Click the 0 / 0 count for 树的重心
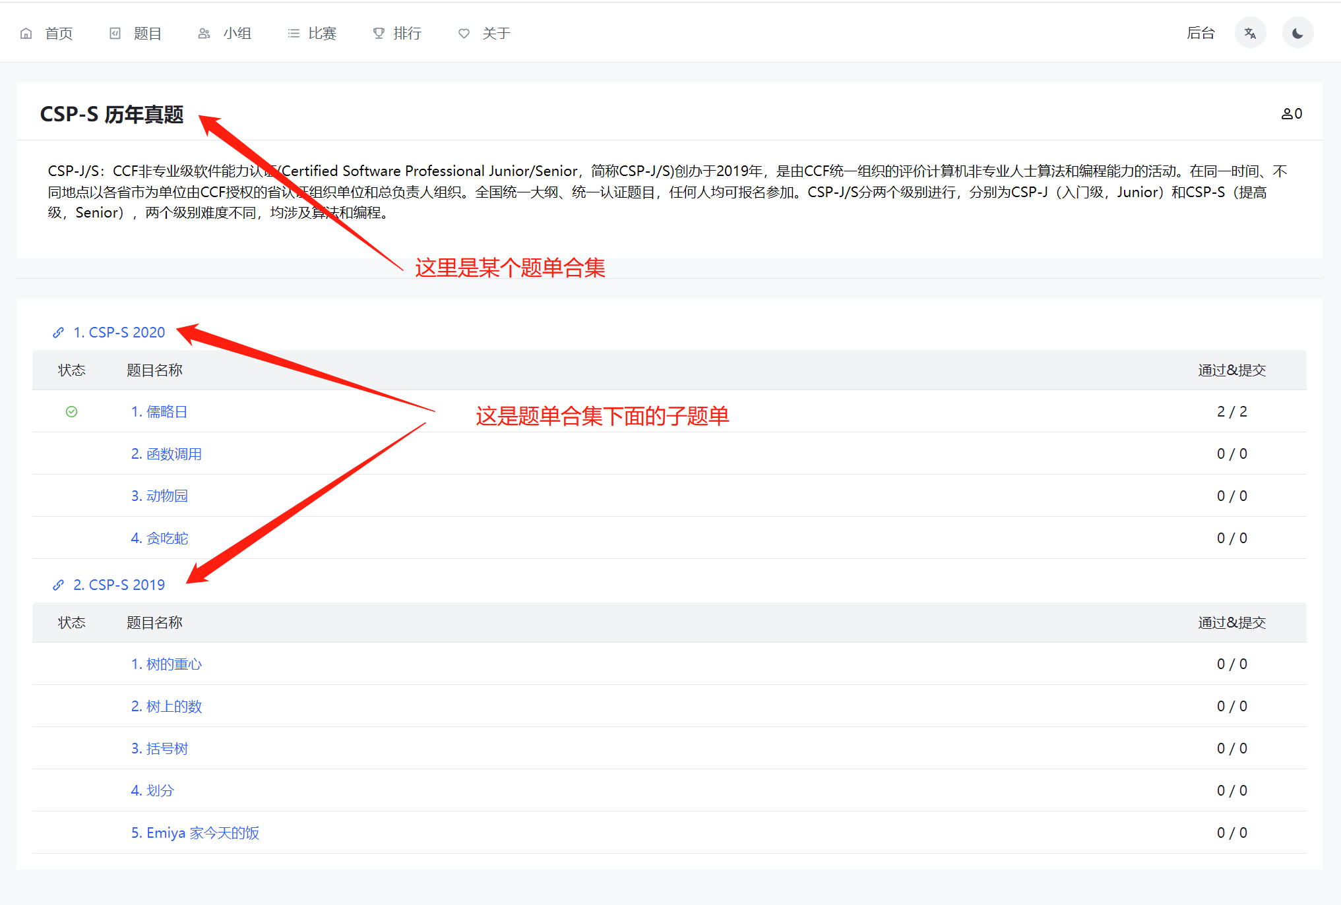Viewport: 1341px width, 905px height. 1232,664
